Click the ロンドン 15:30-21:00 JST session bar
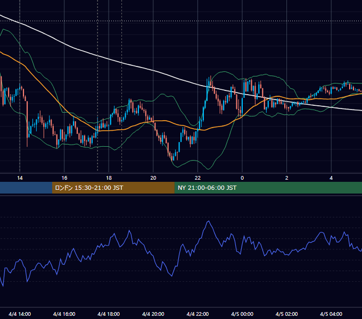Viewport: 362px width, 319px height. [113, 188]
